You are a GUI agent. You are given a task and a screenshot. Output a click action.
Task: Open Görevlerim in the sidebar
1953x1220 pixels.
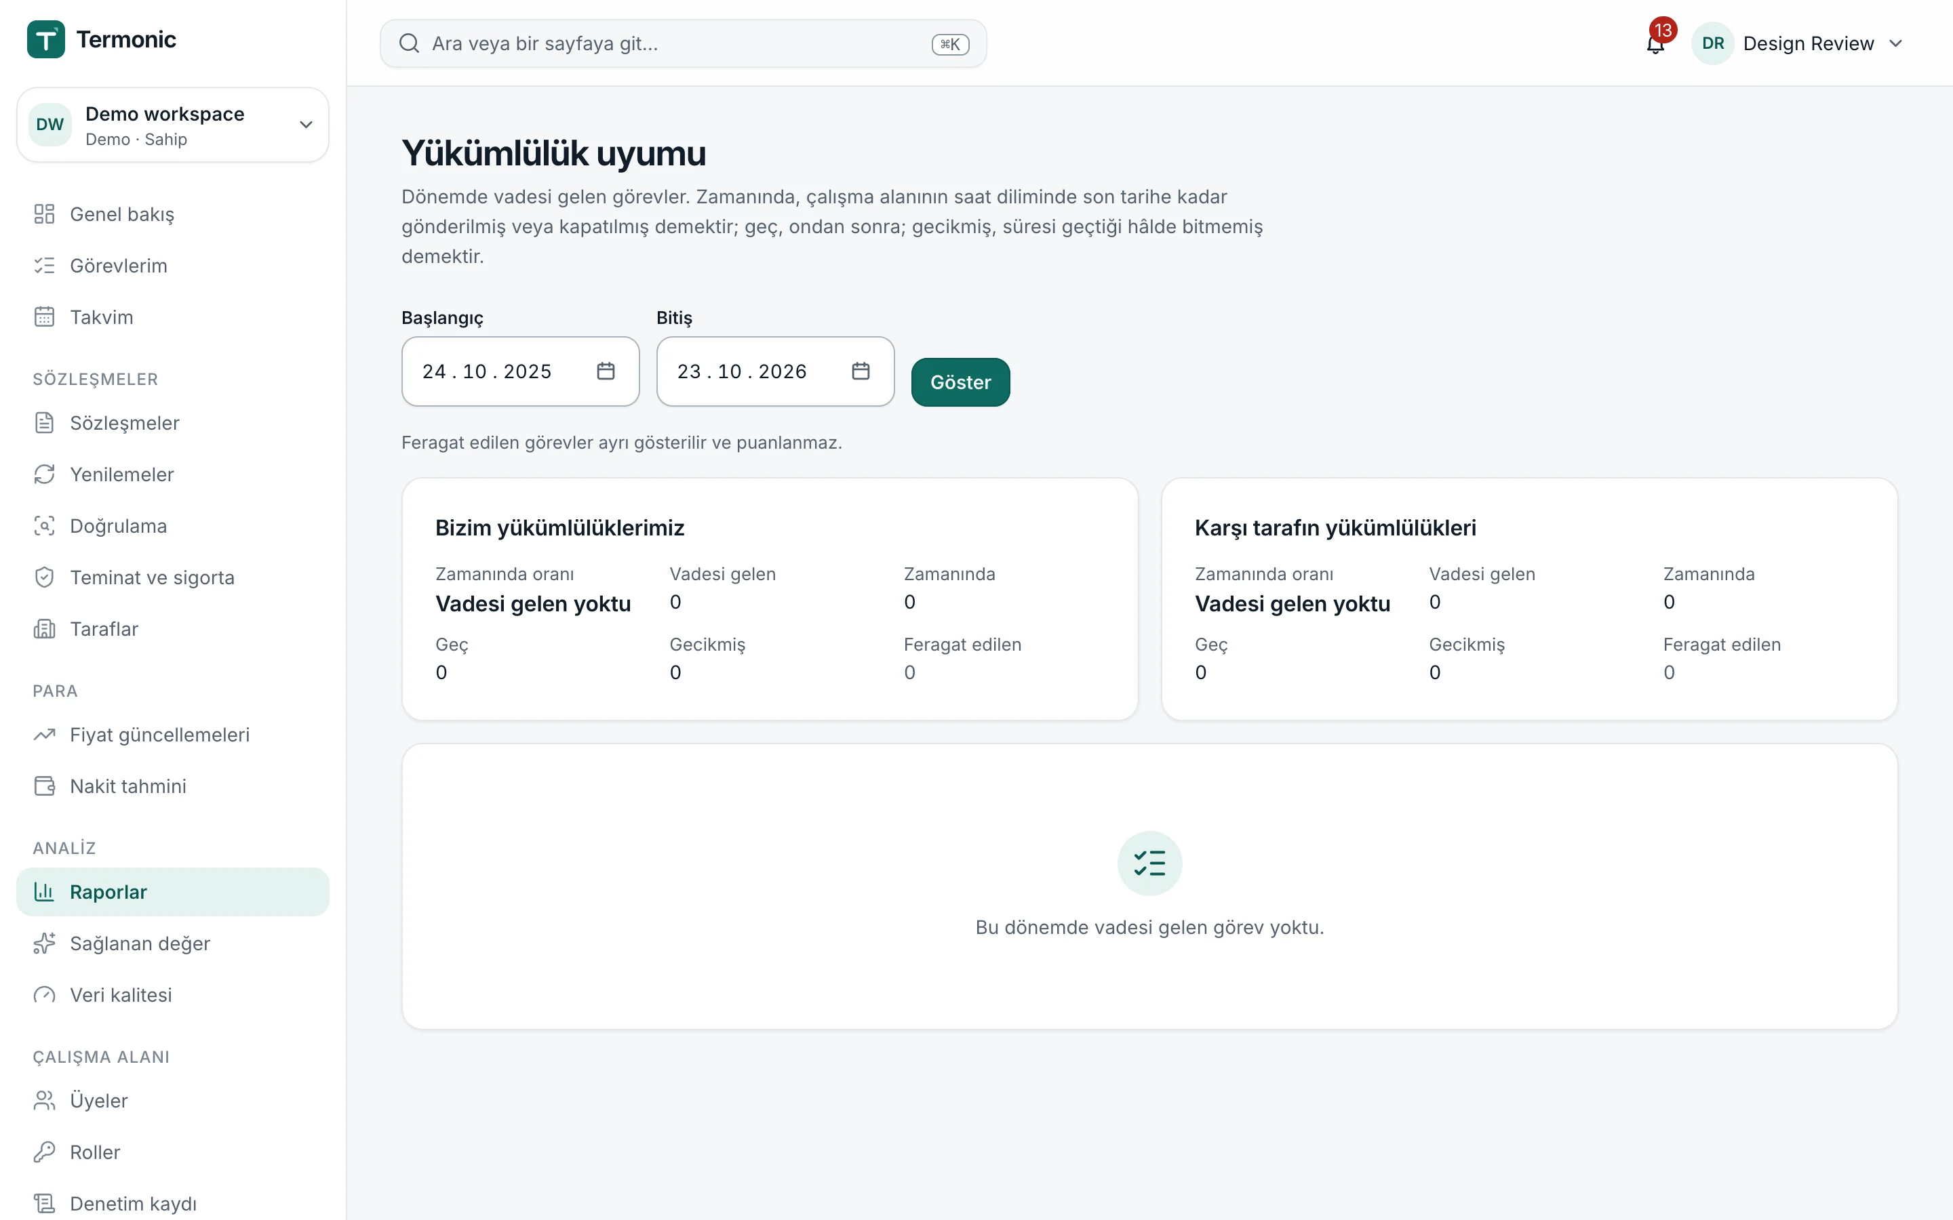pos(173,266)
